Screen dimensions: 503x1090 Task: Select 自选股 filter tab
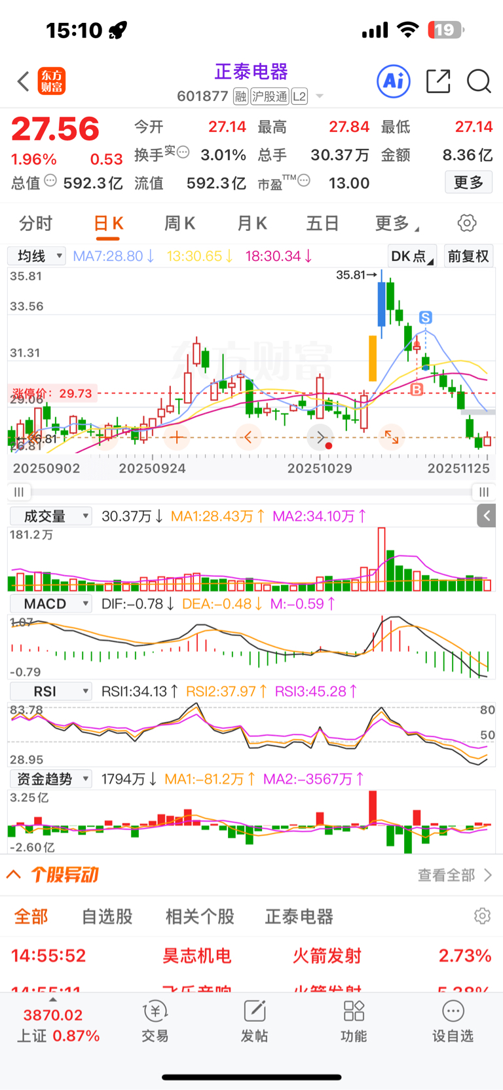tap(107, 916)
